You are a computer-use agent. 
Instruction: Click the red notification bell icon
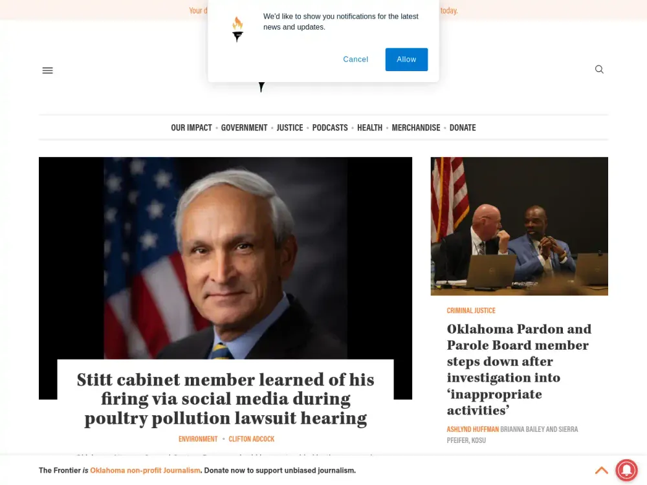(x=626, y=470)
